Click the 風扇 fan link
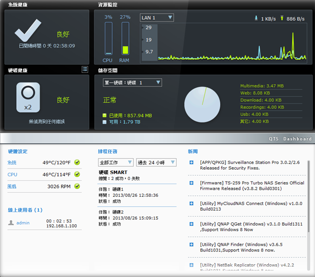The image size is (315, 277). (12, 186)
